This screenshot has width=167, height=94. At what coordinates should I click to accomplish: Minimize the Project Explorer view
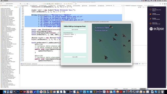(x=18, y=6)
